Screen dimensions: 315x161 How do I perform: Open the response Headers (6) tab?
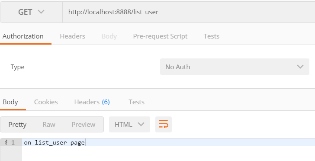pos(92,102)
